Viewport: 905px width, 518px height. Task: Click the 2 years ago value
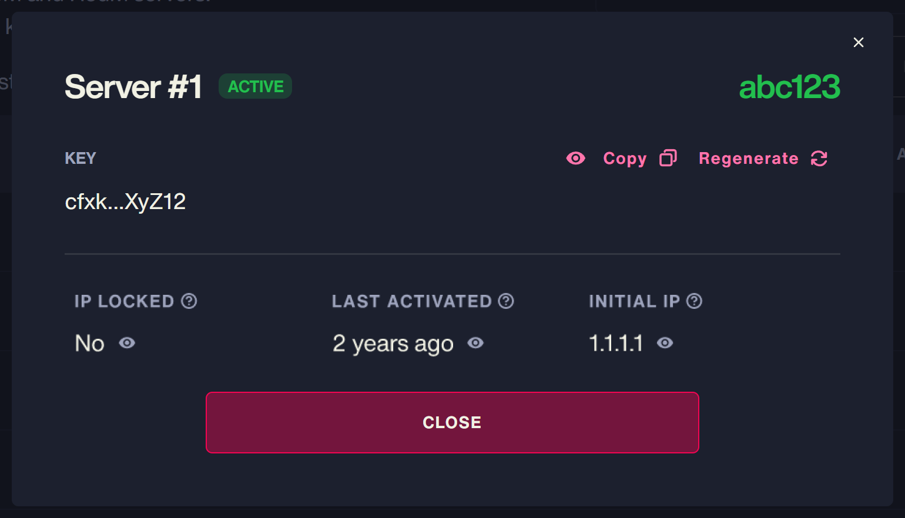[393, 344]
